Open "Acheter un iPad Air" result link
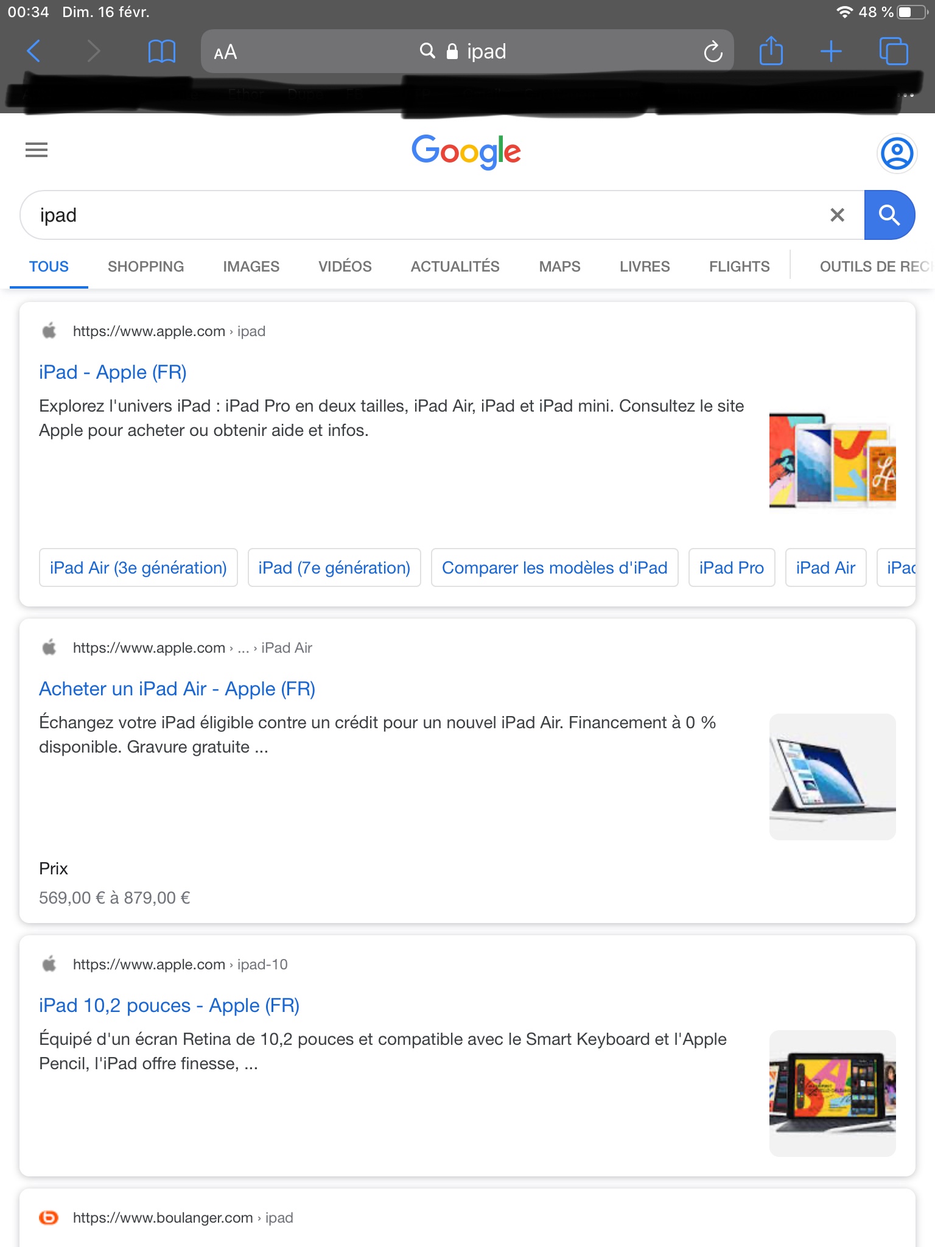Screen dimensions: 935x1247 click(177, 689)
